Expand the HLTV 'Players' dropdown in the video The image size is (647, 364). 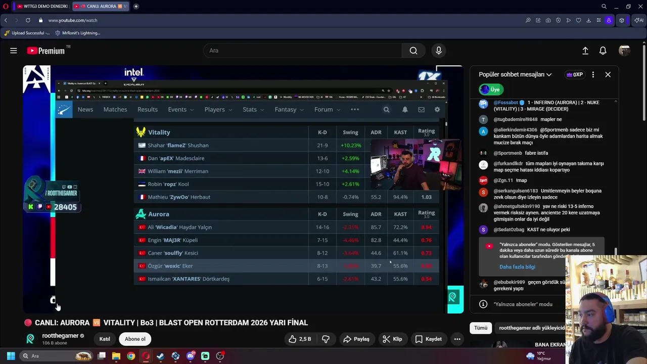tap(218, 109)
